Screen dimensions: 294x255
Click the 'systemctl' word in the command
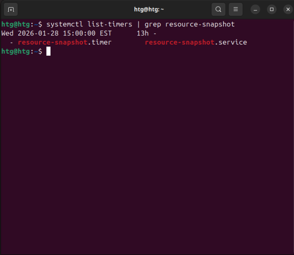point(65,24)
